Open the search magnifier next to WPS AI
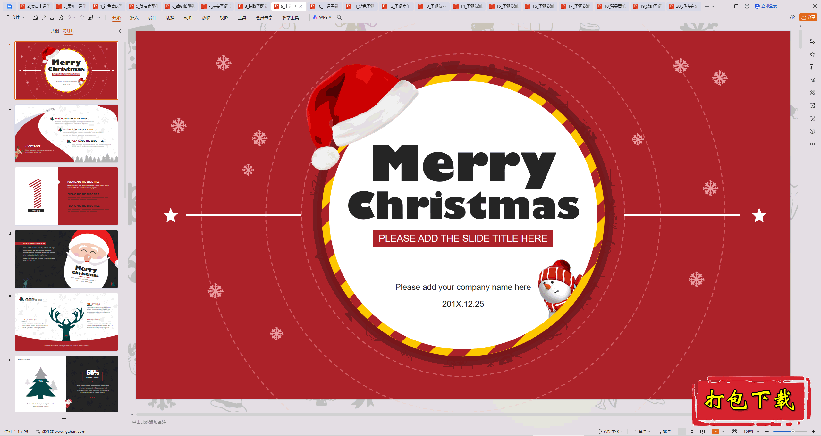This screenshot has width=821, height=436. point(339,17)
